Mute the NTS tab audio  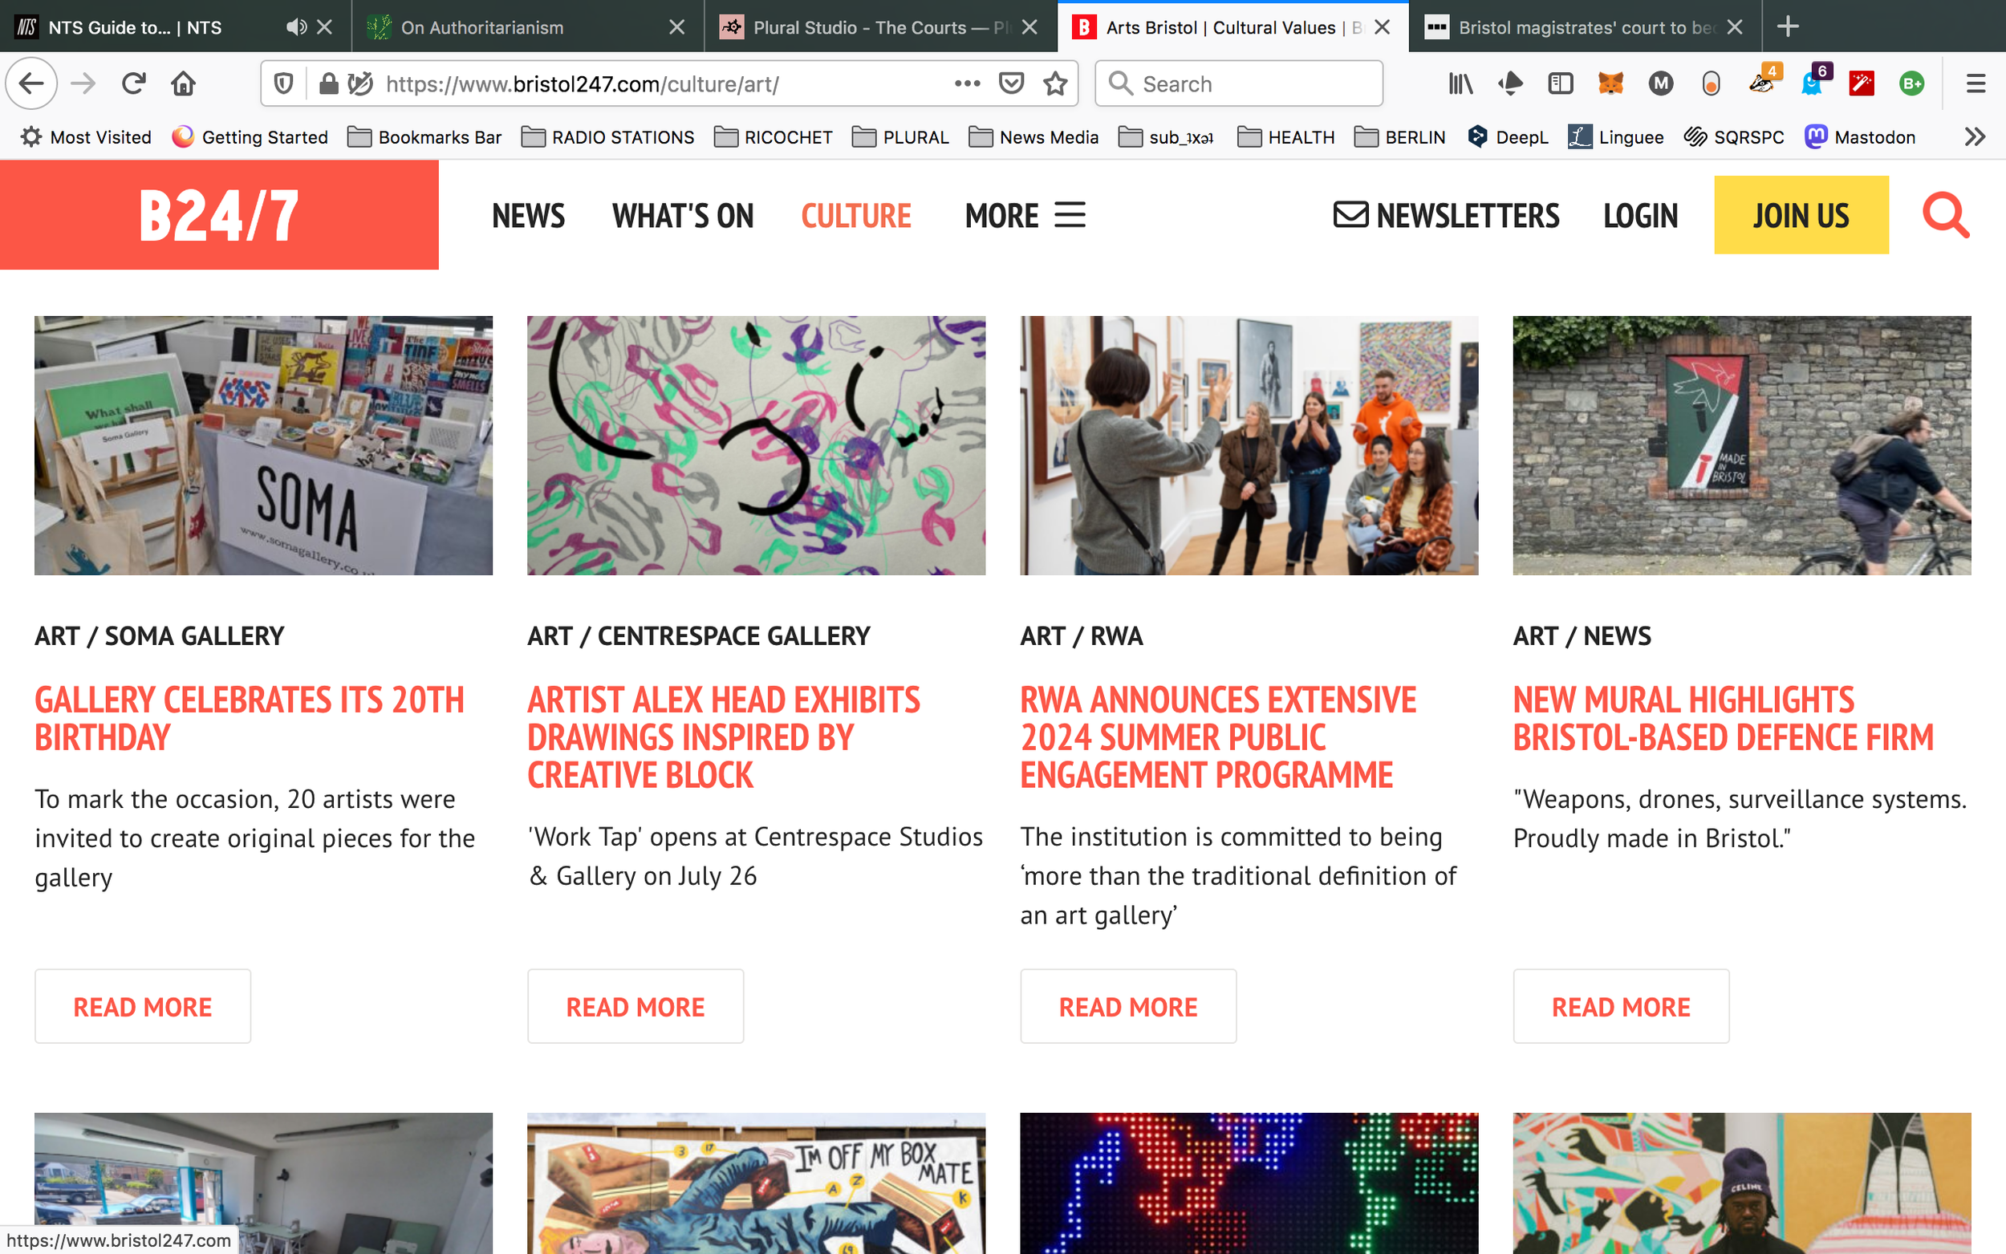click(x=296, y=27)
